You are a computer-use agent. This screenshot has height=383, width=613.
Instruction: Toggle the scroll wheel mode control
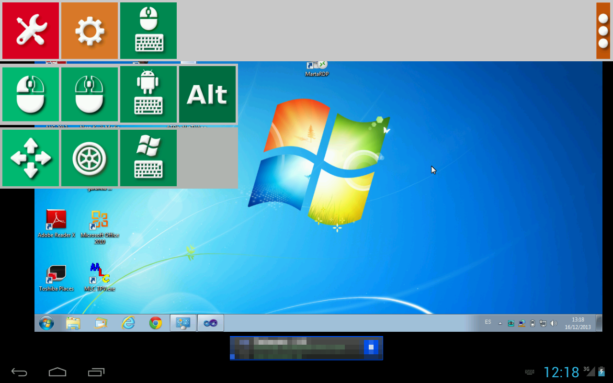89,158
